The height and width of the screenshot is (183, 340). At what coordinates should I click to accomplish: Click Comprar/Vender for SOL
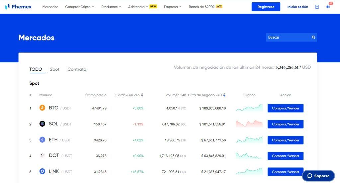click(285, 124)
